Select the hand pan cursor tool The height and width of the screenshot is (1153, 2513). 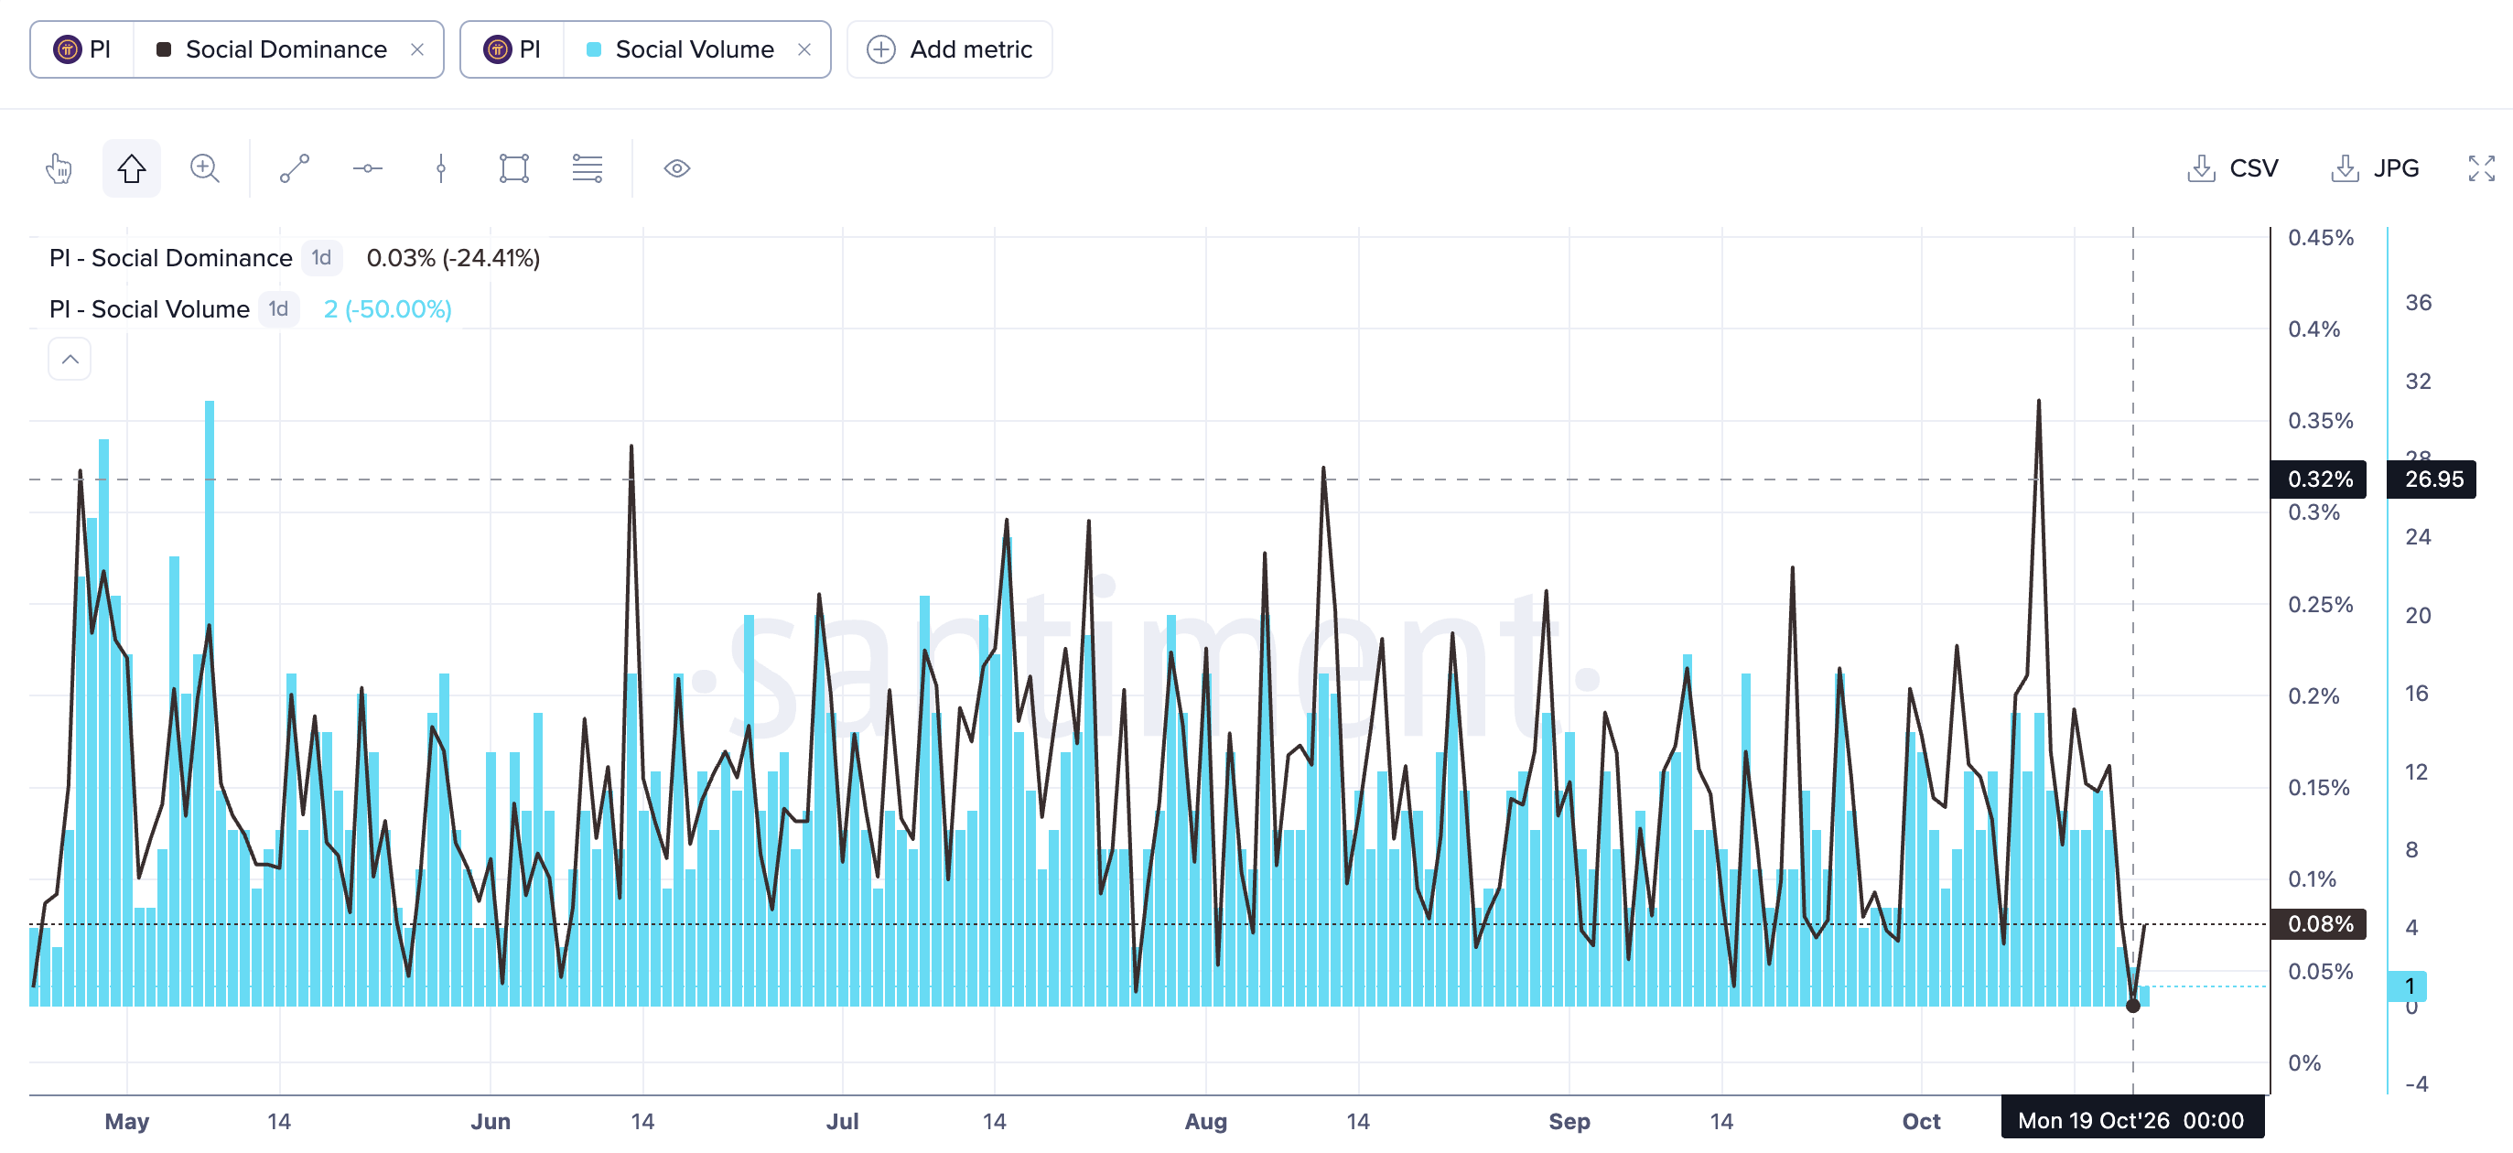pos(59,168)
